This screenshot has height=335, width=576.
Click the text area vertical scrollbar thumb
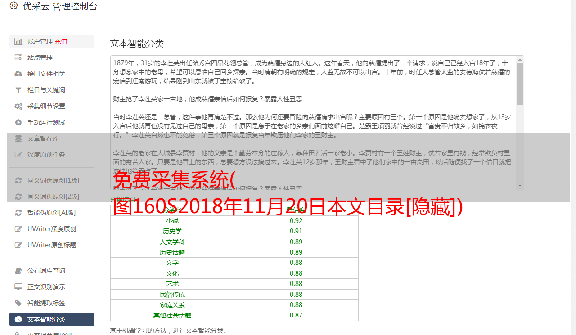click(x=520, y=84)
